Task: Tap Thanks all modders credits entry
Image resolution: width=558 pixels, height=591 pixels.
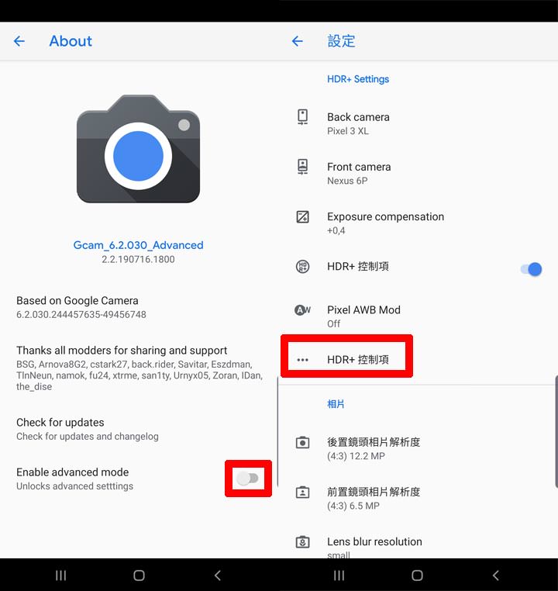Action: tap(139, 368)
